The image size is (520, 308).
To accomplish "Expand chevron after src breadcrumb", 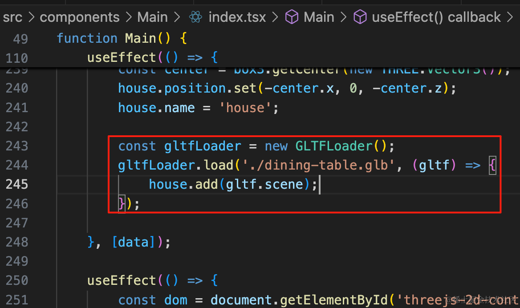I will 32,17.
